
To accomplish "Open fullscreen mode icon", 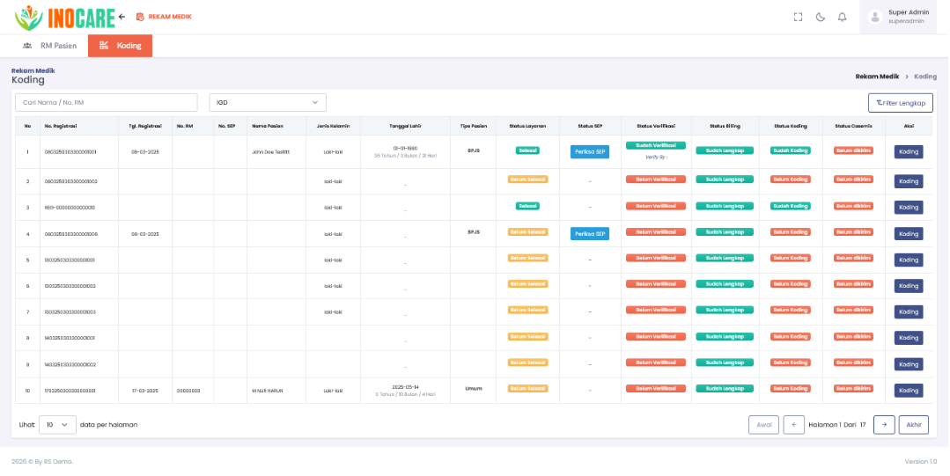I will click(x=798, y=17).
